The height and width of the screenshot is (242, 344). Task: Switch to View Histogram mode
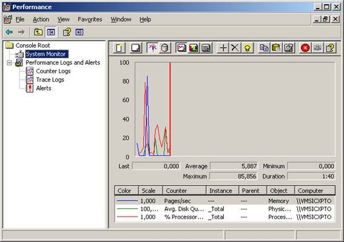pos(194,48)
